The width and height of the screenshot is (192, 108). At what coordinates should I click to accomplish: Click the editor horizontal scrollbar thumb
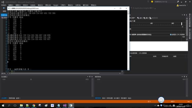pos(55,73)
